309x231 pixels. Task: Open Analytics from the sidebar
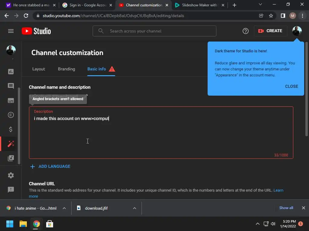tap(11, 72)
